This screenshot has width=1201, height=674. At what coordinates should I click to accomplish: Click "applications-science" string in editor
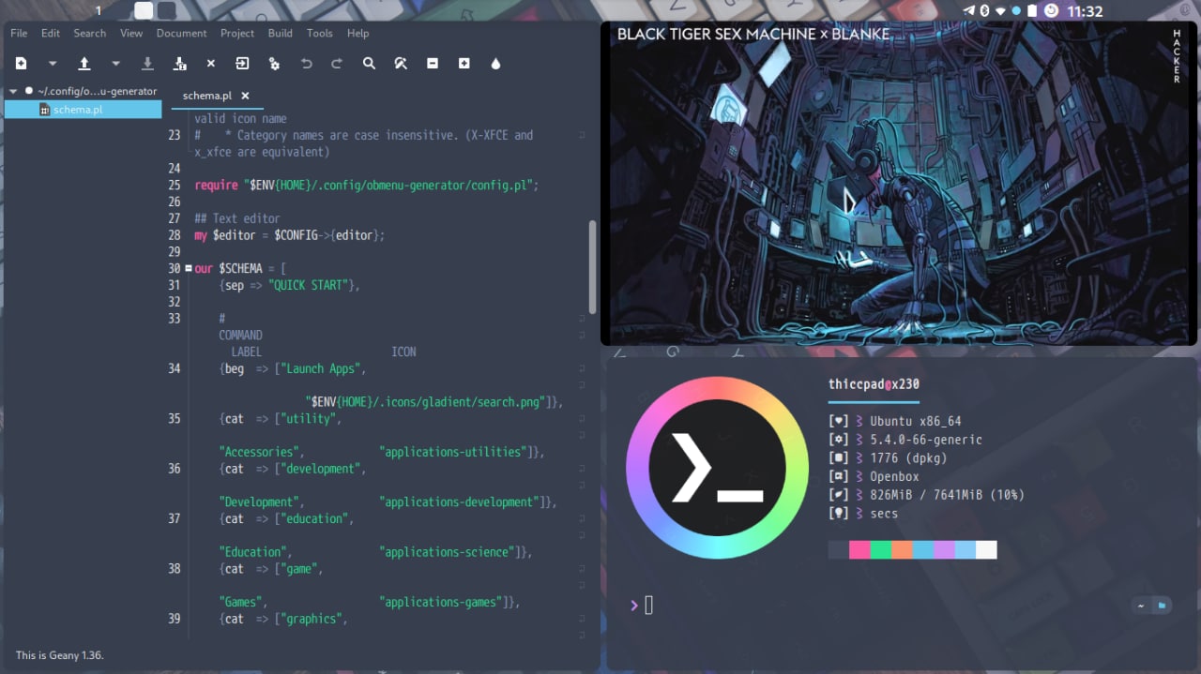(448, 552)
